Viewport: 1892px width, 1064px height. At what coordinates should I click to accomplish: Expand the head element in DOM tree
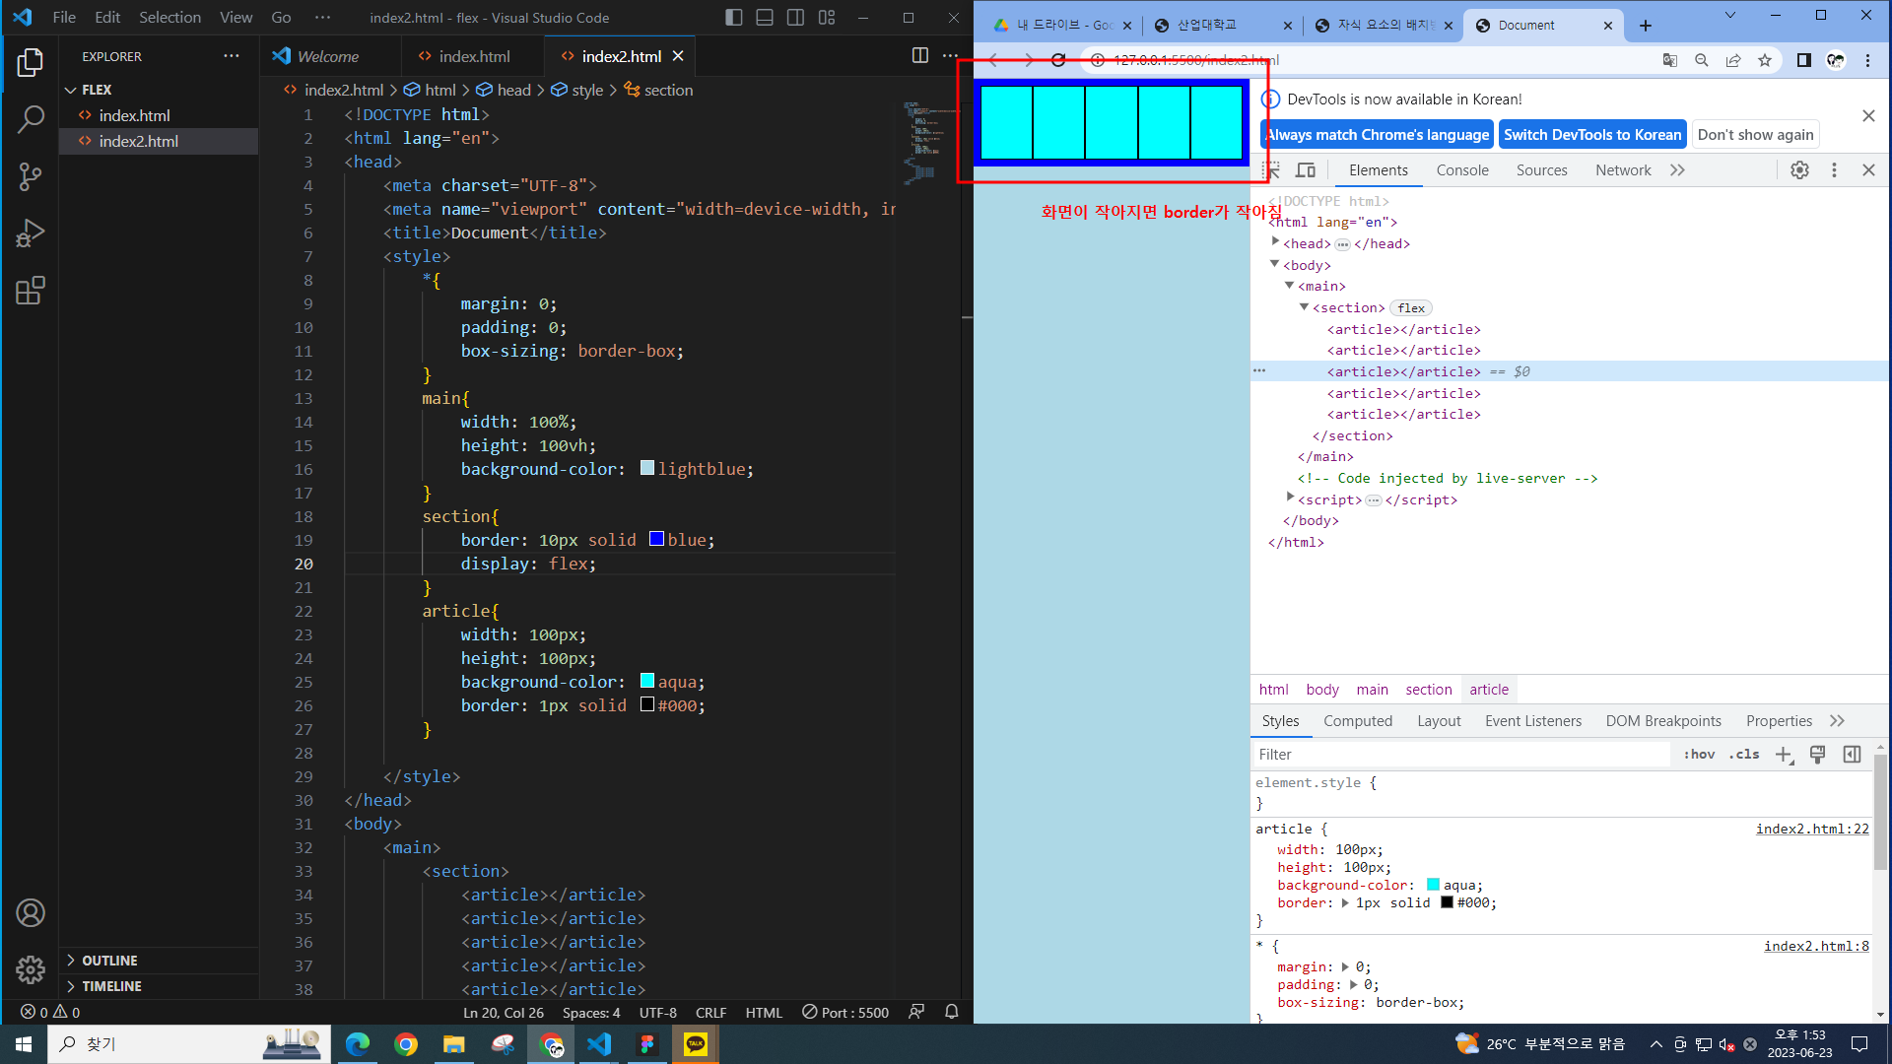click(x=1275, y=242)
